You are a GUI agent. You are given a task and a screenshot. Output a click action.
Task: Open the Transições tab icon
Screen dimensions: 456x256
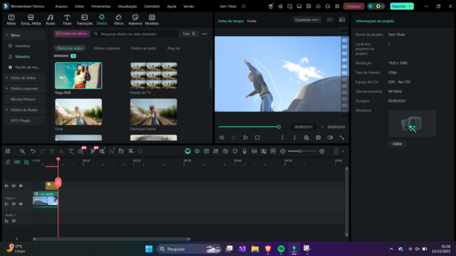point(84,17)
